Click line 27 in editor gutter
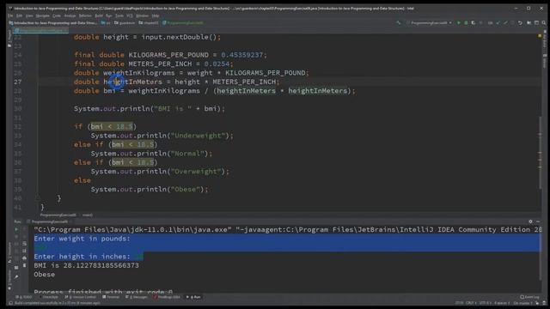The height and width of the screenshot is (309, 550). [17, 82]
